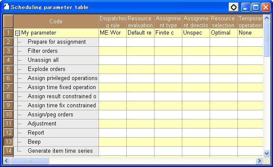Click the diamond icon in title bar
This screenshot has height=167, width=273.
tap(234, 7)
